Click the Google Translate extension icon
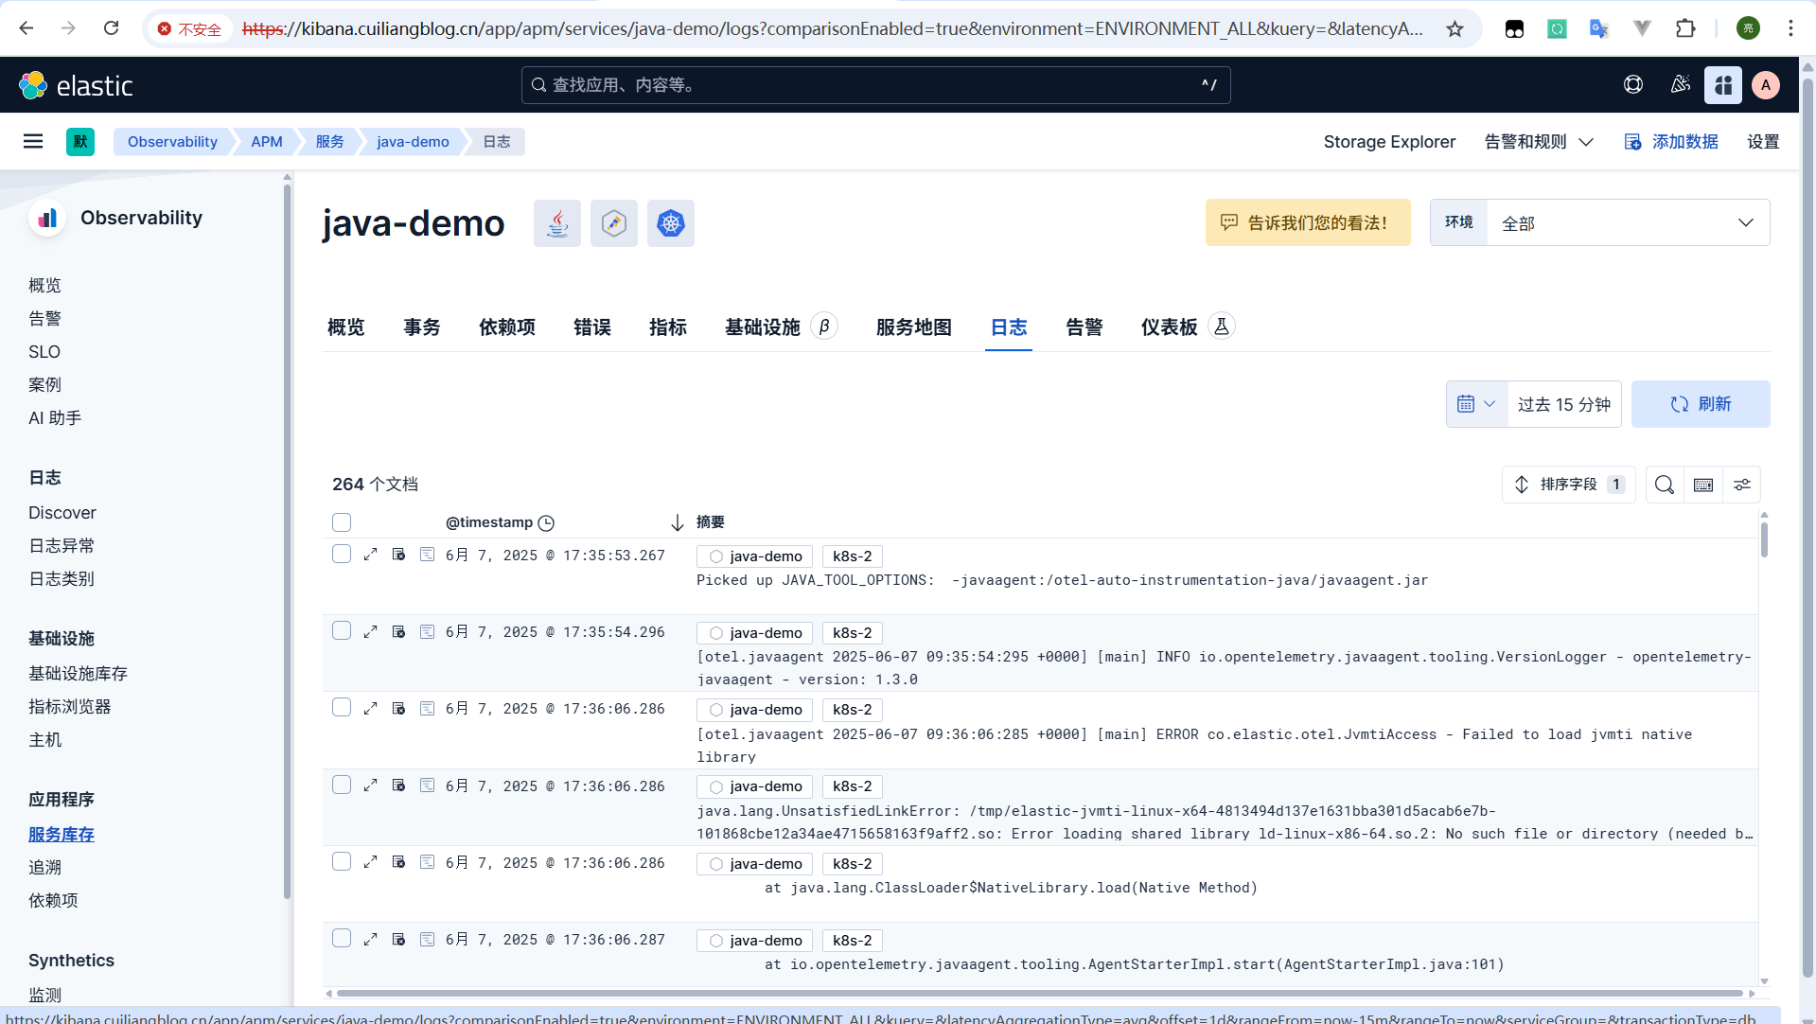Screen dimensions: 1816x1024 (x=1599, y=28)
